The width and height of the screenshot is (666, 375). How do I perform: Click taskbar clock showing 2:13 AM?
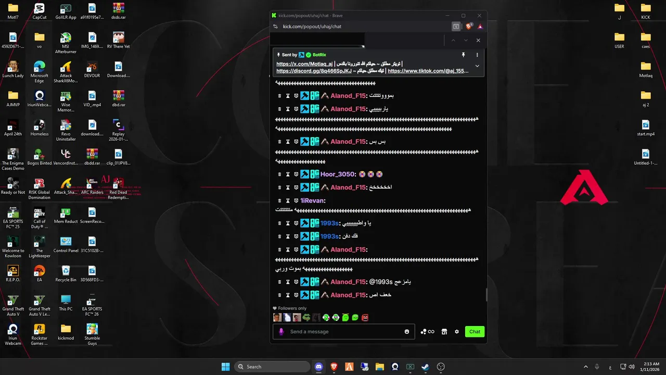coord(651,367)
